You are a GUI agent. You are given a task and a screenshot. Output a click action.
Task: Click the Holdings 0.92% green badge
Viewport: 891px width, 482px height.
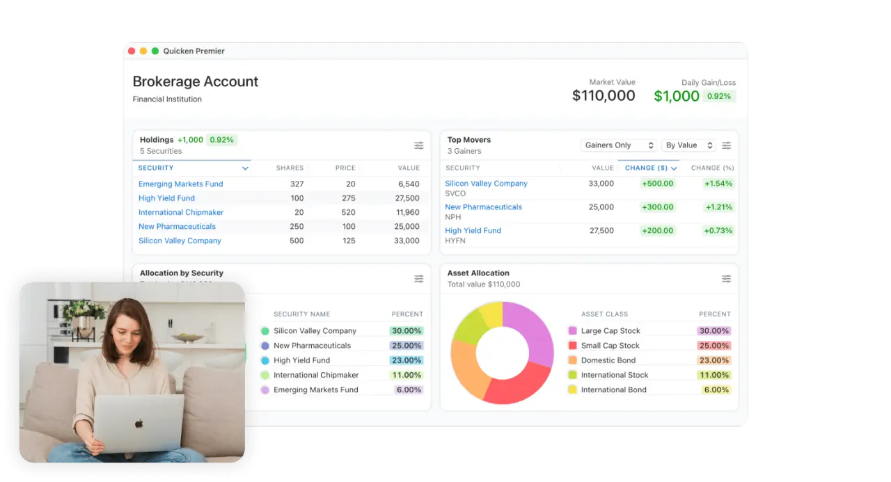pyautogui.click(x=221, y=140)
